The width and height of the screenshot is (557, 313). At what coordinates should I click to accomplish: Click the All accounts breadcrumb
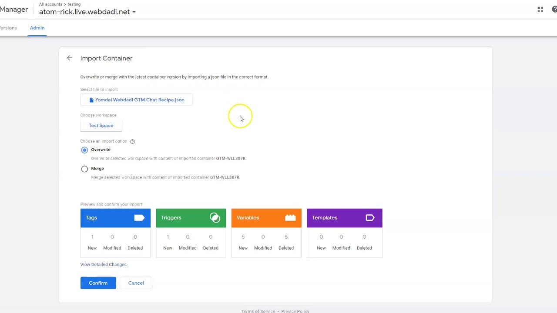[50, 4]
